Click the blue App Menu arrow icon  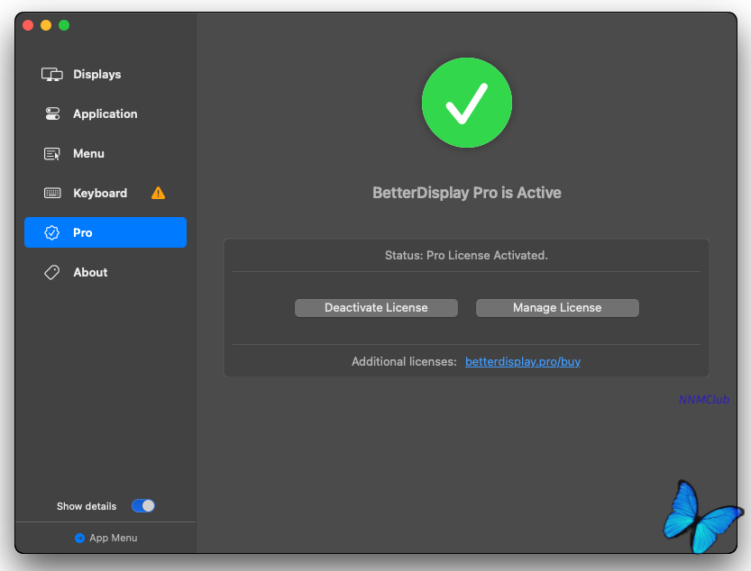[79, 538]
